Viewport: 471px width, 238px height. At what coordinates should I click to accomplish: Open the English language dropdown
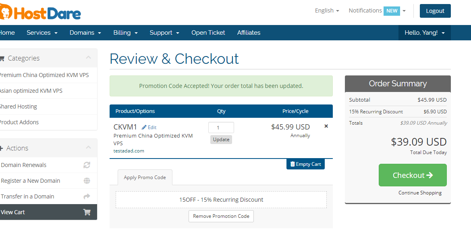327,11
